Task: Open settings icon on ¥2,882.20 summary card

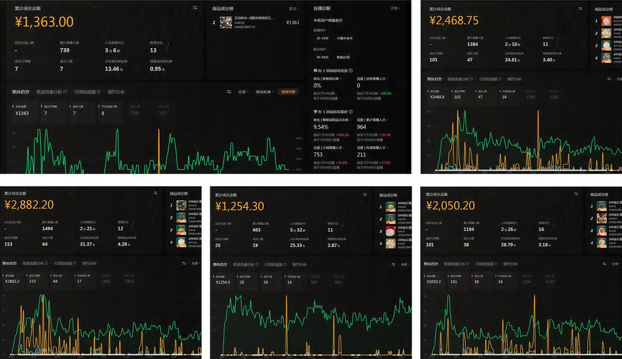Action: tap(155, 193)
